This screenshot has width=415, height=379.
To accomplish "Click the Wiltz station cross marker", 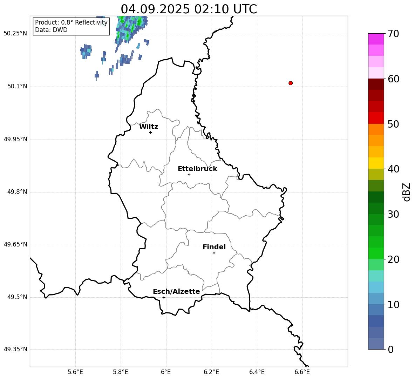I will pyautogui.click(x=150, y=133).
